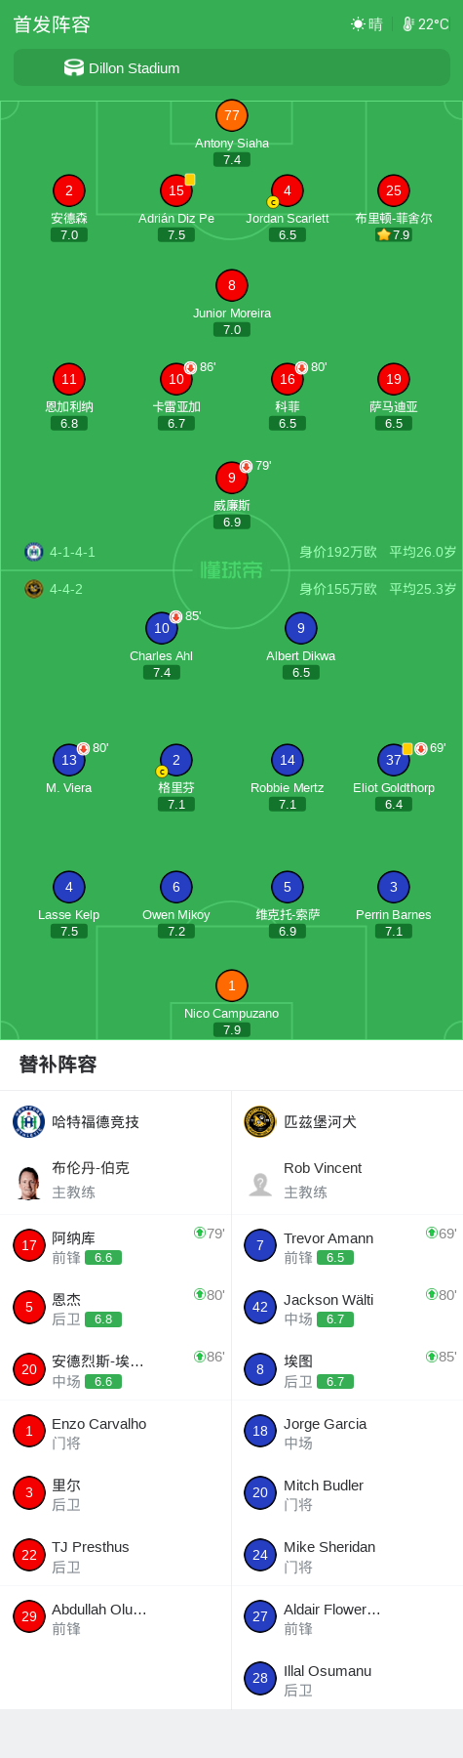Tap goalkeeper Nico Campuzano number 1 icon
Viewport: 463px width, 1758px height.
(x=231, y=985)
